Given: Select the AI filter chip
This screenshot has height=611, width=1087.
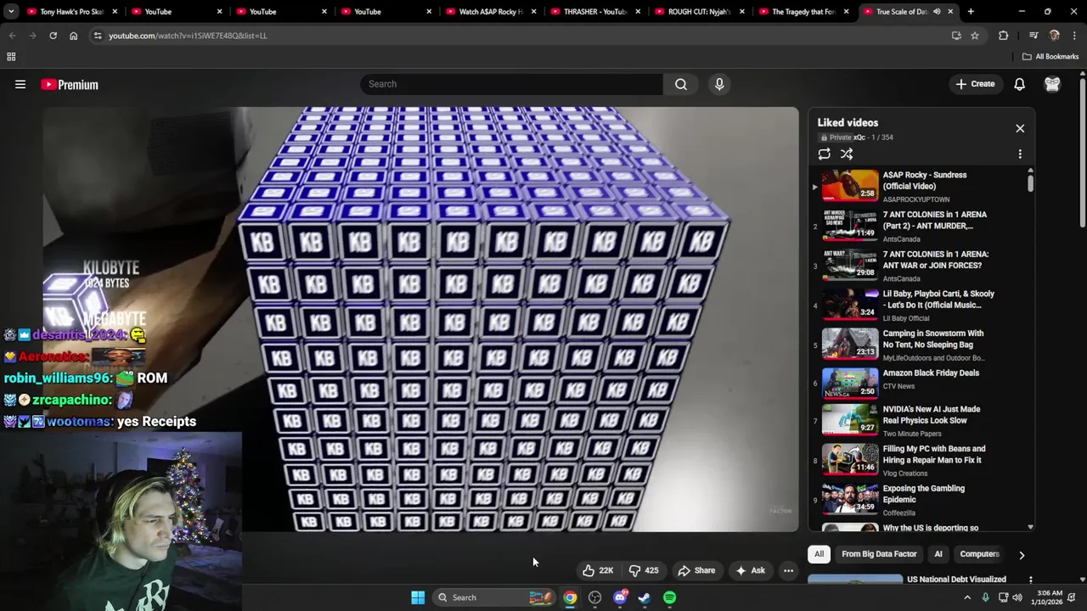Looking at the screenshot, I should pyautogui.click(x=938, y=554).
